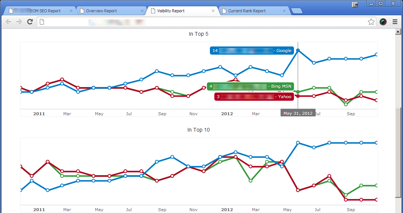The image size is (403, 213).
Task: Click the Bing MSN tooltip label in Top 5 chart
Action: pos(250,86)
